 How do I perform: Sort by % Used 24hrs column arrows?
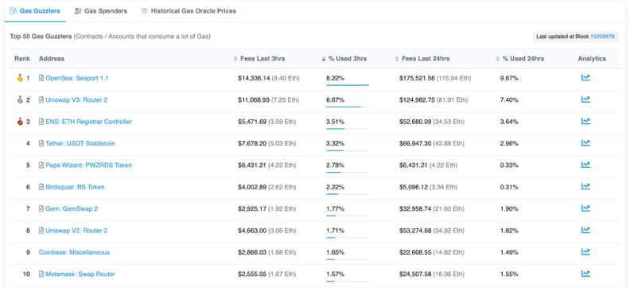pos(497,59)
